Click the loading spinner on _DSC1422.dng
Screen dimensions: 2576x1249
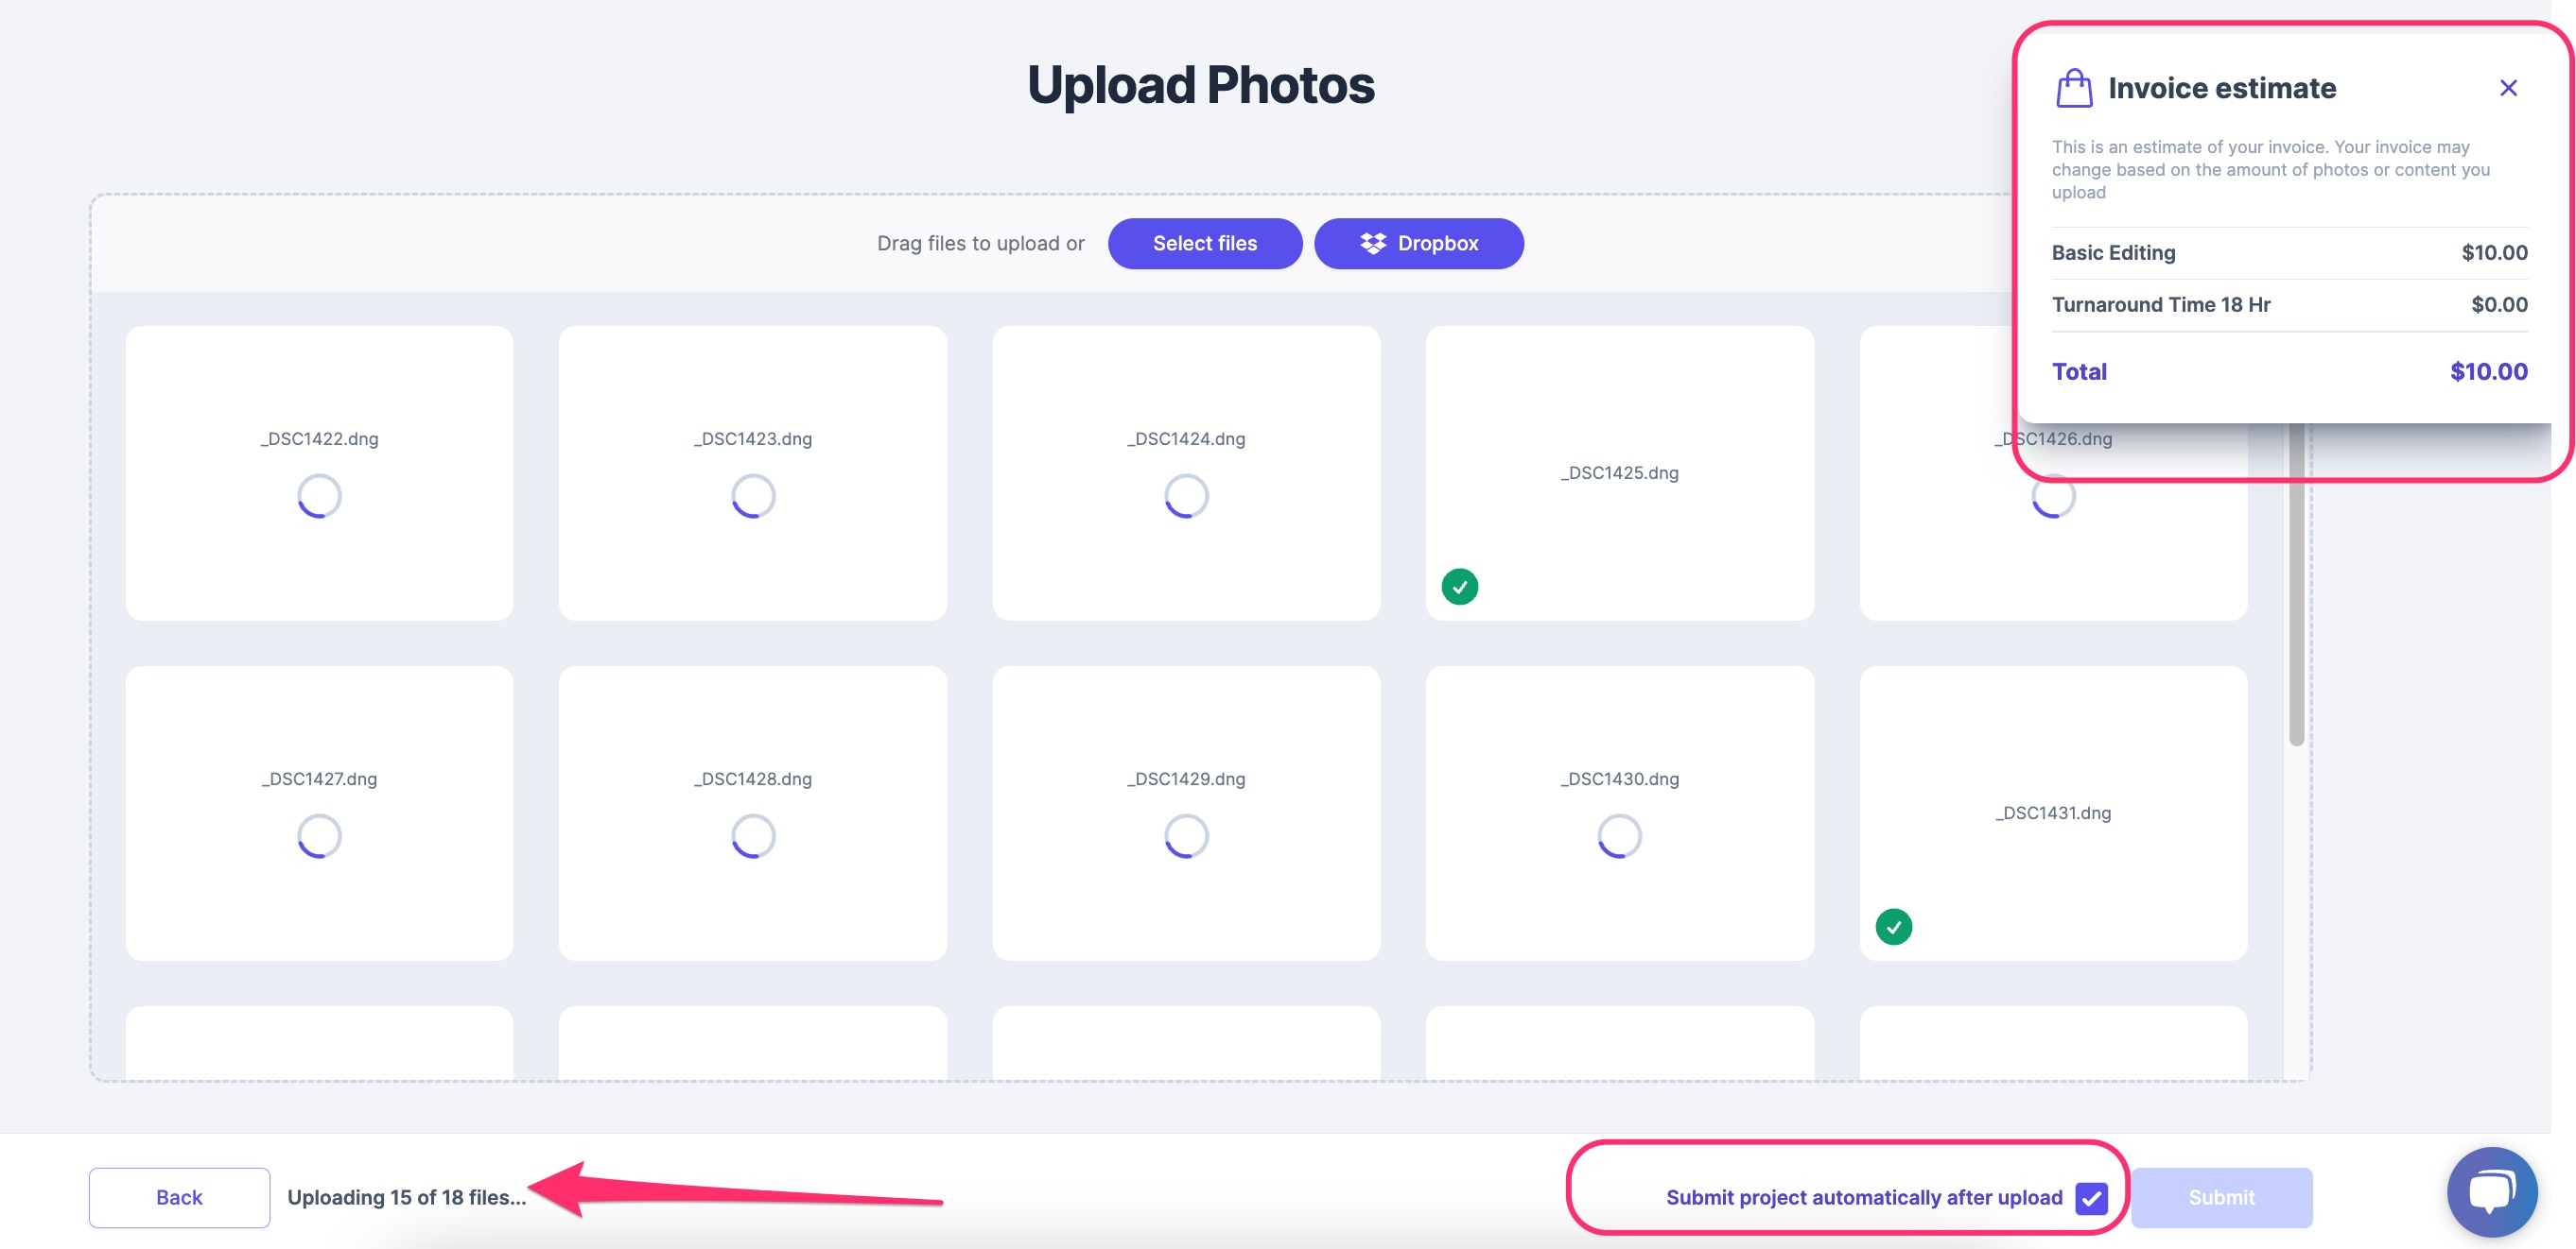point(319,496)
